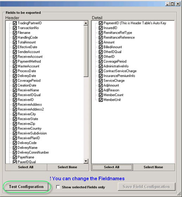Select the AdjReason field name
182x197 pixels.
pos(111,90)
